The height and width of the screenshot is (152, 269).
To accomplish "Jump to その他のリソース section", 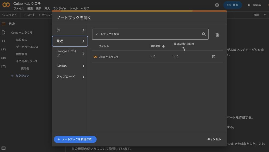I will click(27, 61).
